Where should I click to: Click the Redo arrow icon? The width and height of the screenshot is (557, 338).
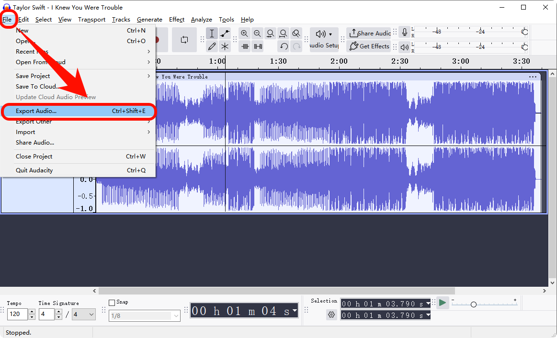coord(296,46)
